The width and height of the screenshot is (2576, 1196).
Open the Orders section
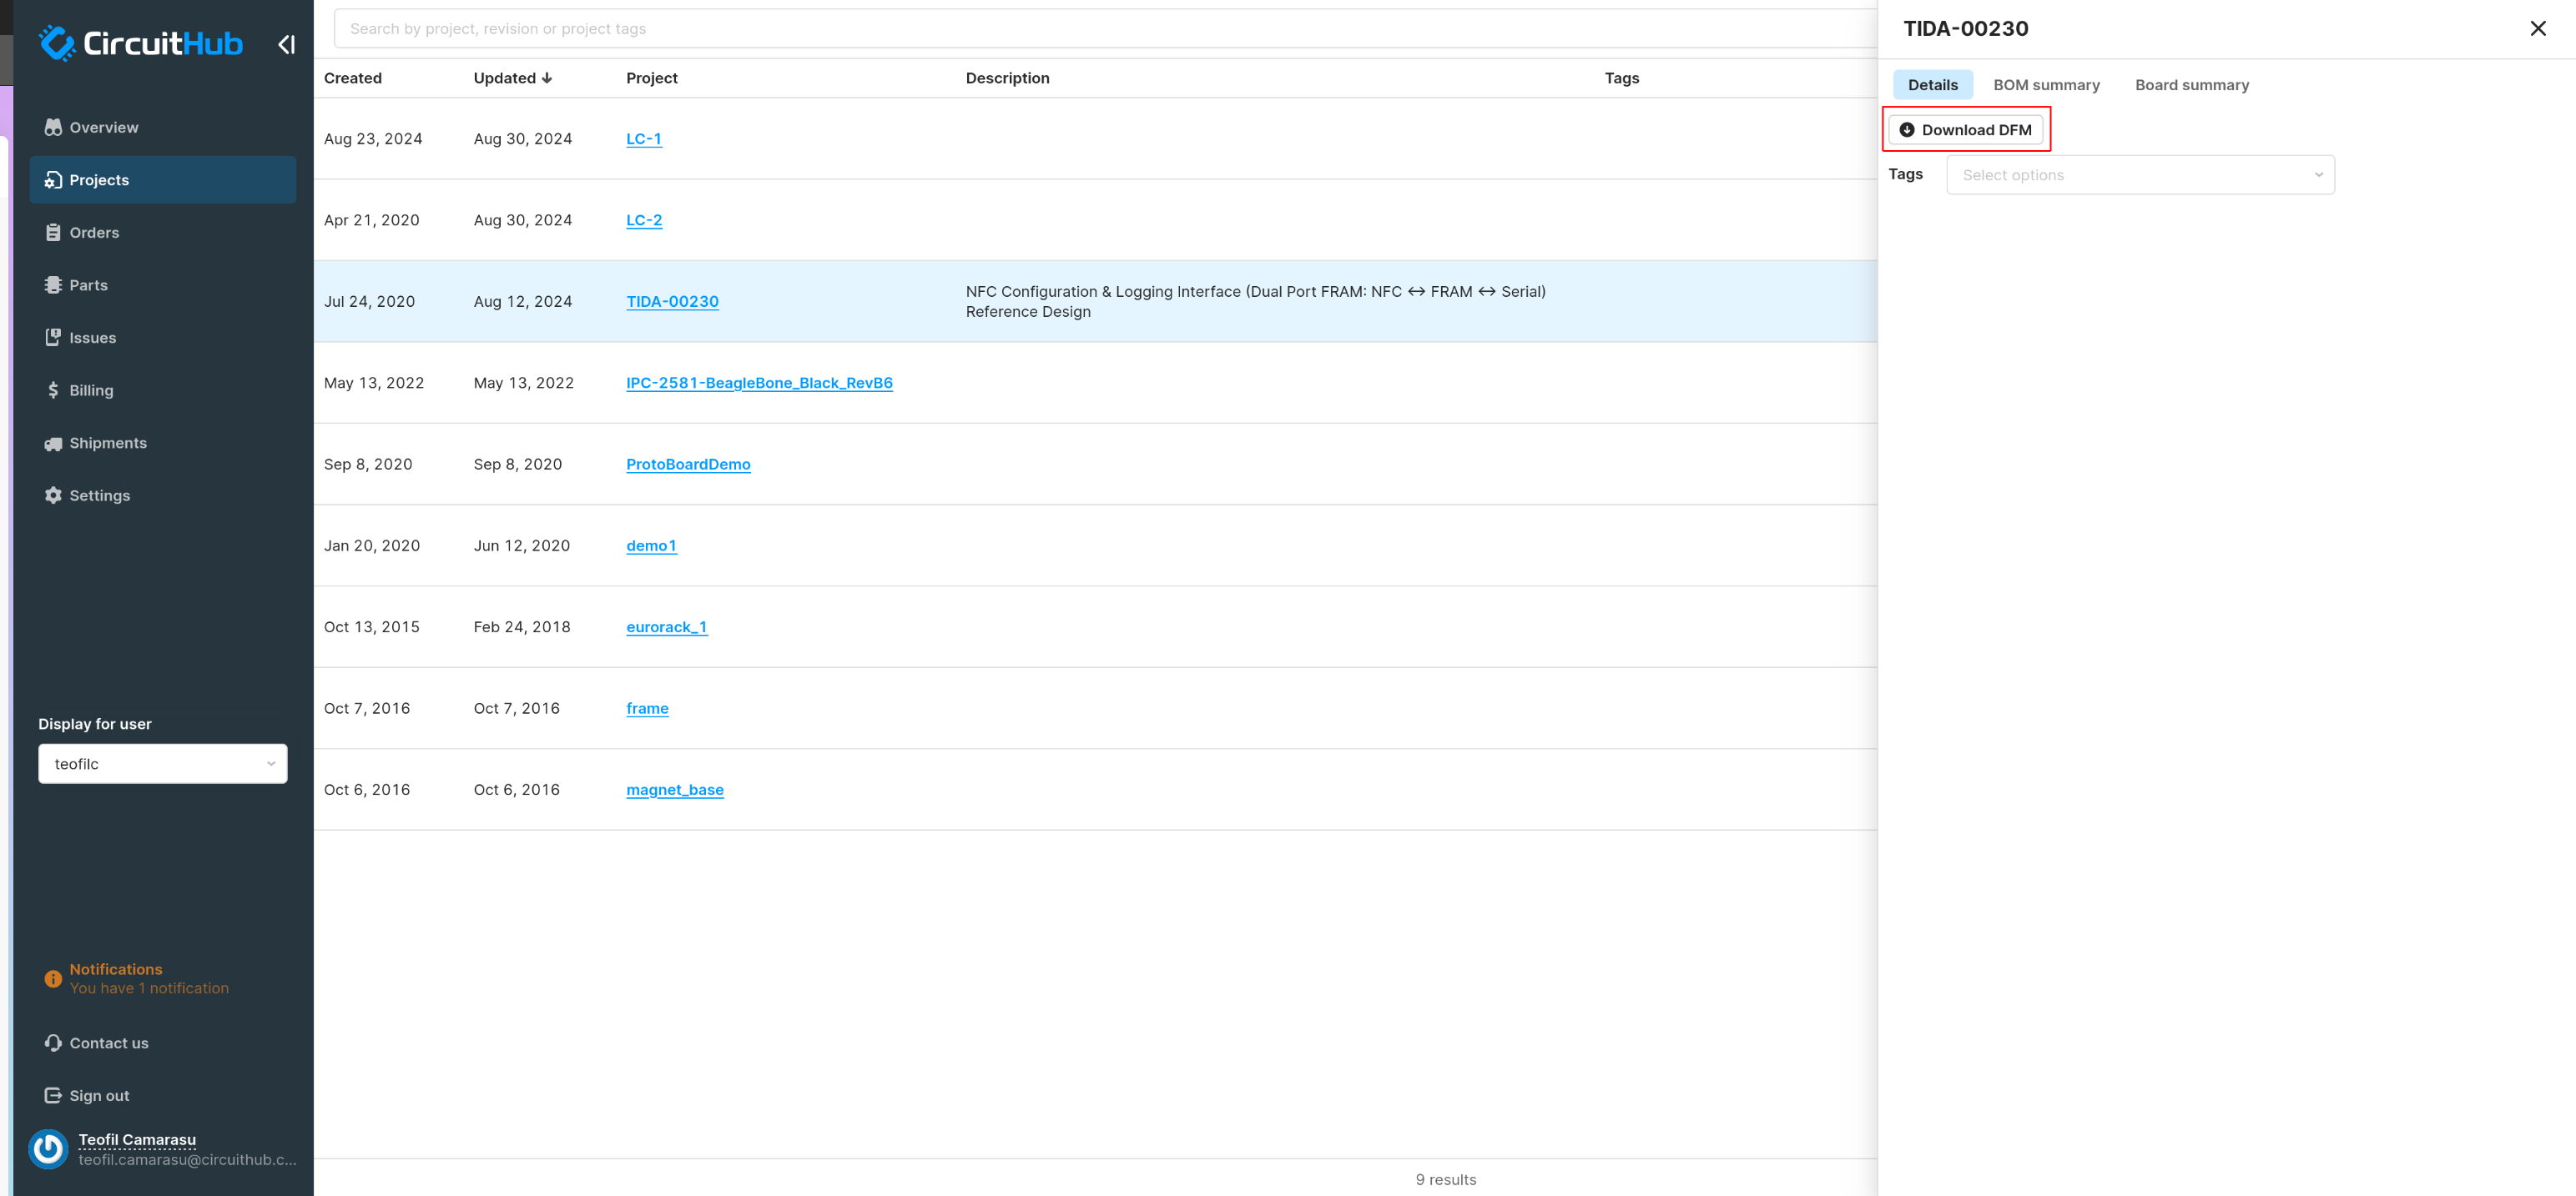point(93,232)
